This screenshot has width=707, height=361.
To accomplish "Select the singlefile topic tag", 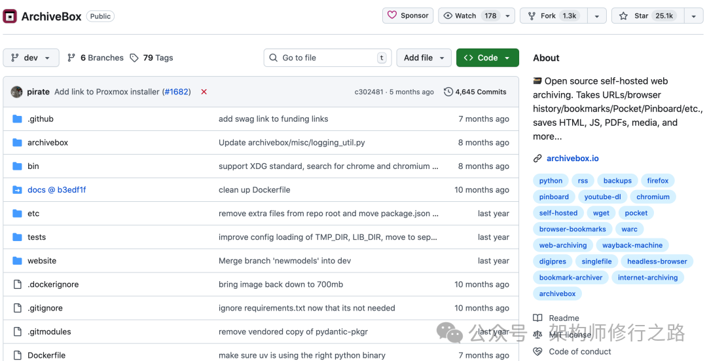I will pyautogui.click(x=596, y=261).
